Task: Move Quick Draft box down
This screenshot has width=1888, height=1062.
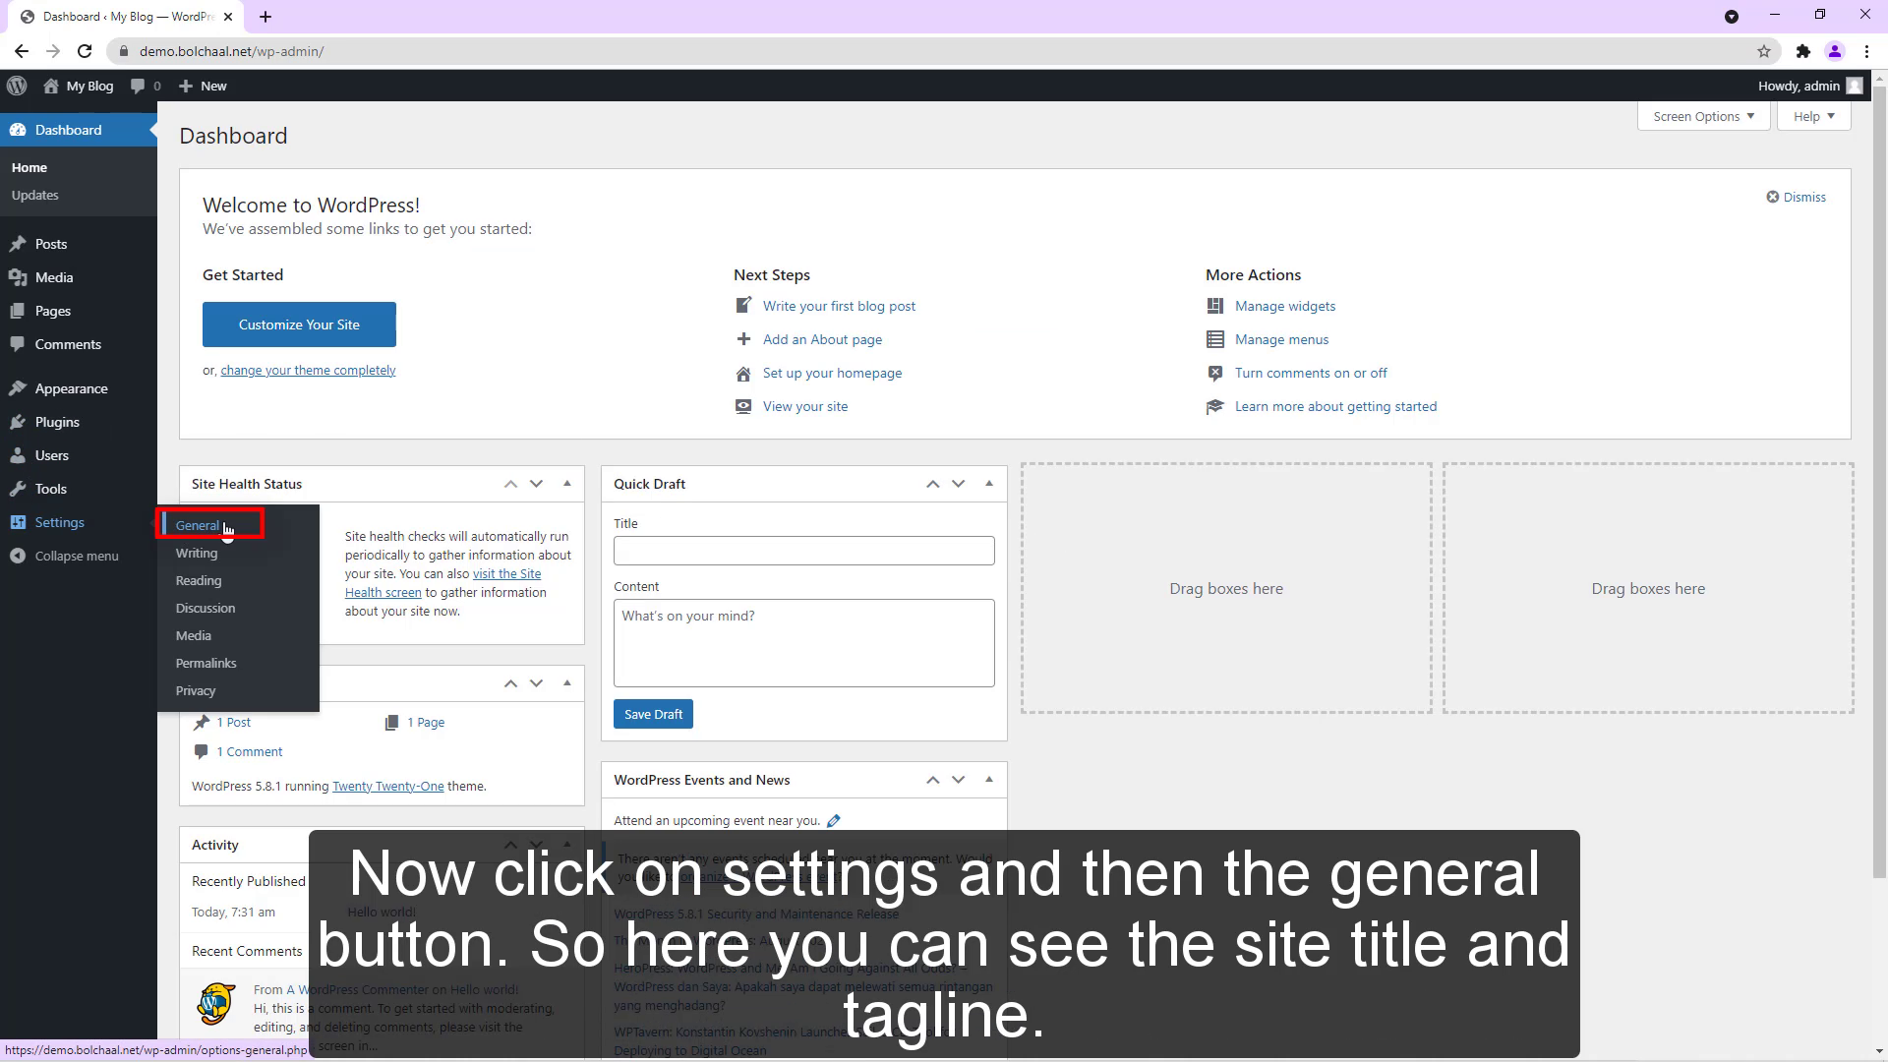Action: [958, 484]
